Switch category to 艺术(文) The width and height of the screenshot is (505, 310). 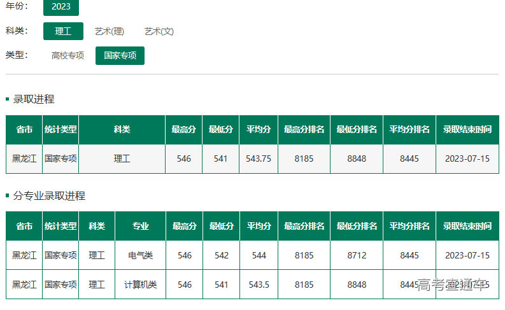159,31
